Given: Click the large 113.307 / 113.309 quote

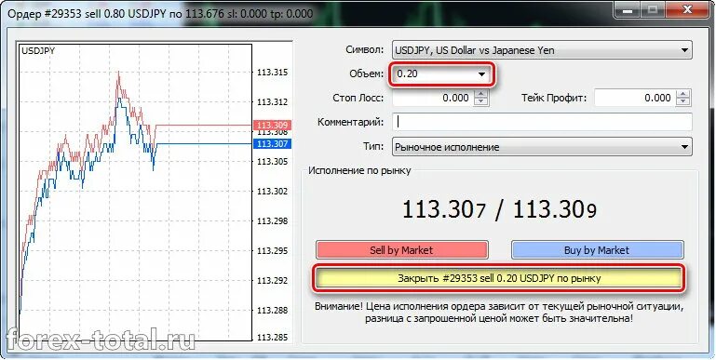Looking at the screenshot, I should (499, 210).
